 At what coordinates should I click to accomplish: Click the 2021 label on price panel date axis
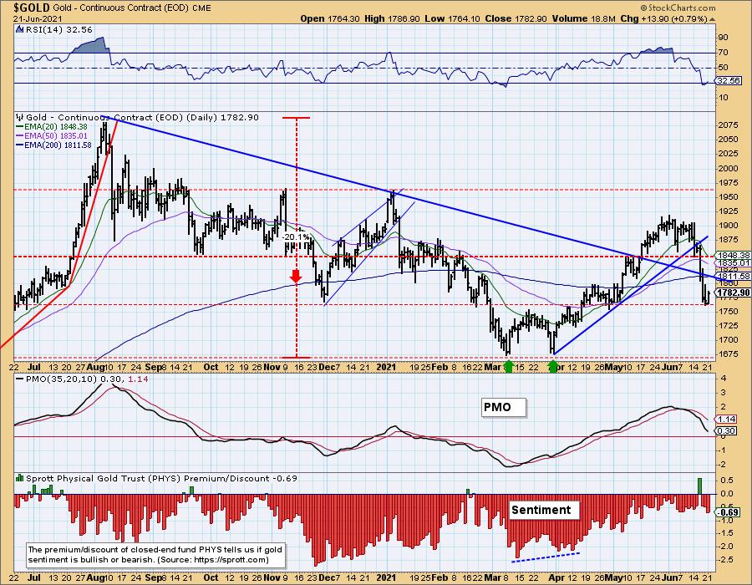coord(386,367)
